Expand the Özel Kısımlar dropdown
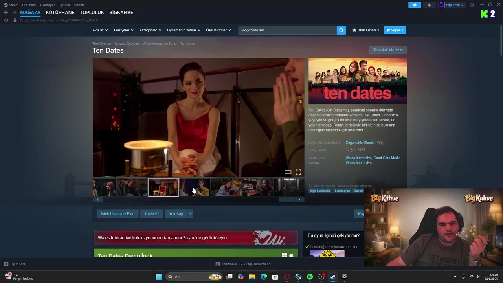The image size is (503, 283). [x=219, y=30]
